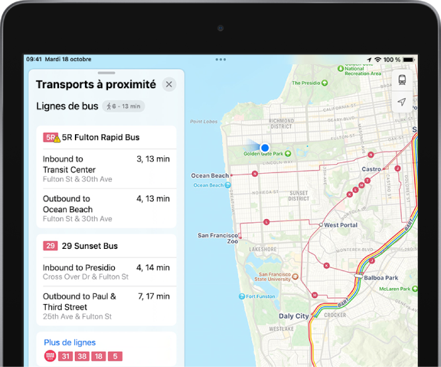Tap the battery indicator icon
Viewport: 441px width, 367px height.
pos(409,60)
